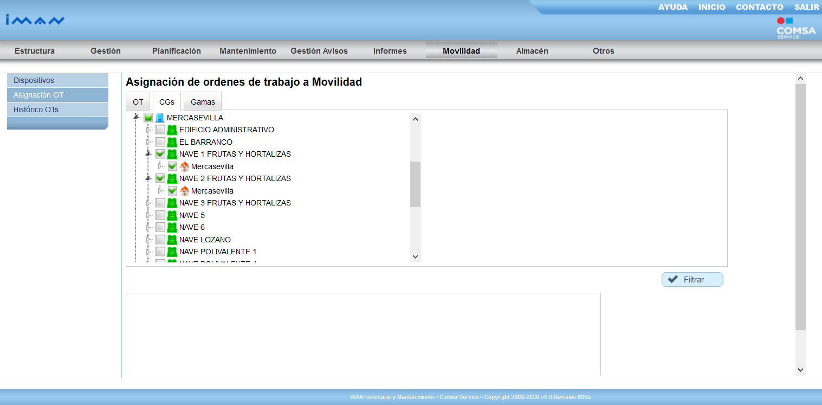The height and width of the screenshot is (405, 822).
Task: Click the blue building icon beside MERCASEVILLA
Action: [160, 118]
